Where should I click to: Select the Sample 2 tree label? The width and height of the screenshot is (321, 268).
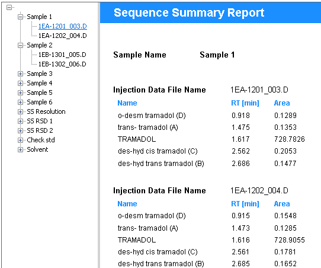(40, 45)
